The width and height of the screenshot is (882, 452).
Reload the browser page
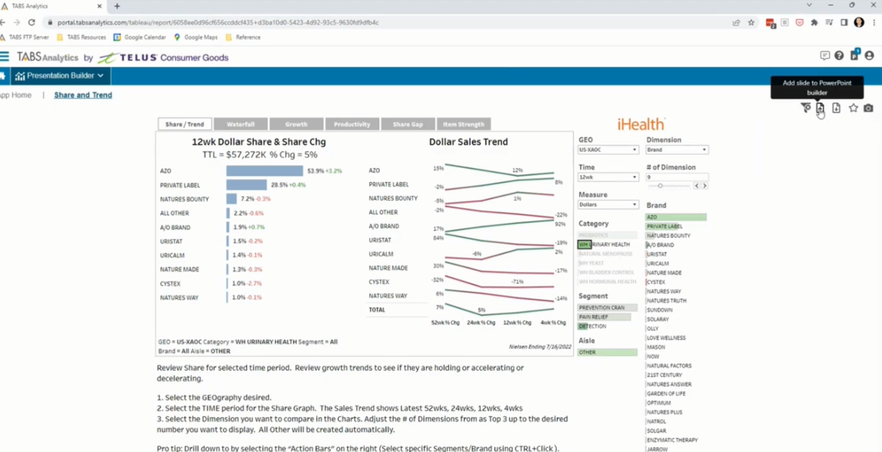pos(31,23)
